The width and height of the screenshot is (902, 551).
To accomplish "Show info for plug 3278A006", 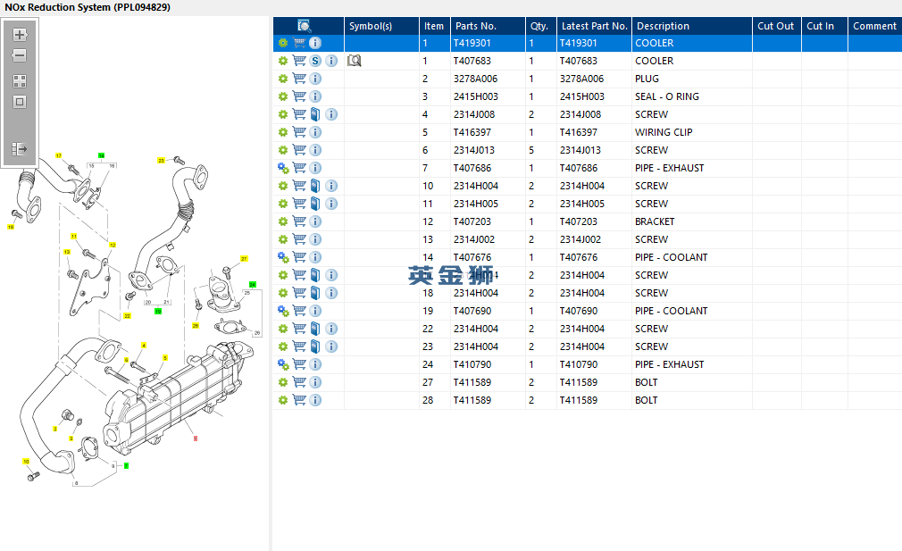I will coord(315,79).
